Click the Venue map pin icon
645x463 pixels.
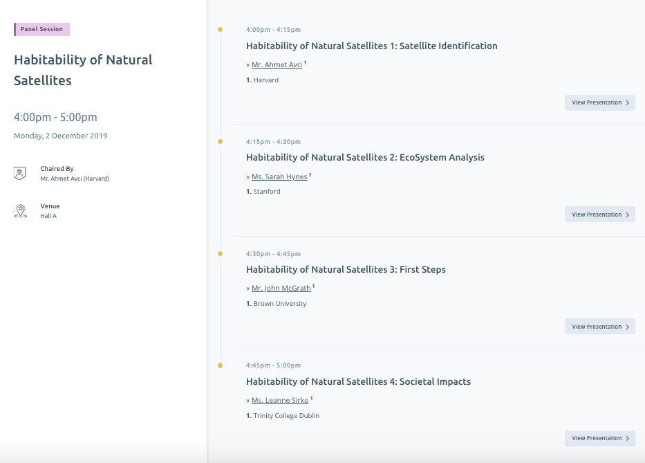[20, 211]
